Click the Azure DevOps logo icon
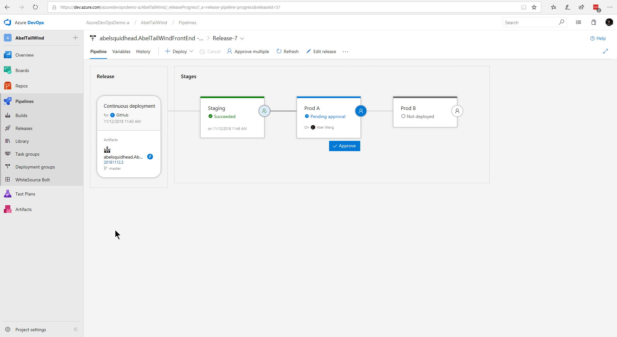Screen dimensions: 617x337 [7, 23]
